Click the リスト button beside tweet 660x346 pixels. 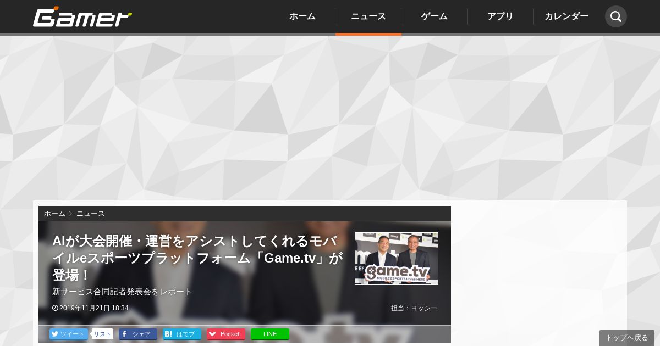pos(102,334)
